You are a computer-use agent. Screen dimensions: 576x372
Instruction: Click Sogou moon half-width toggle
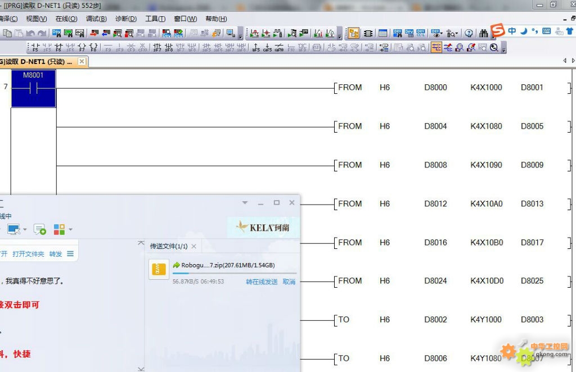tap(524, 31)
